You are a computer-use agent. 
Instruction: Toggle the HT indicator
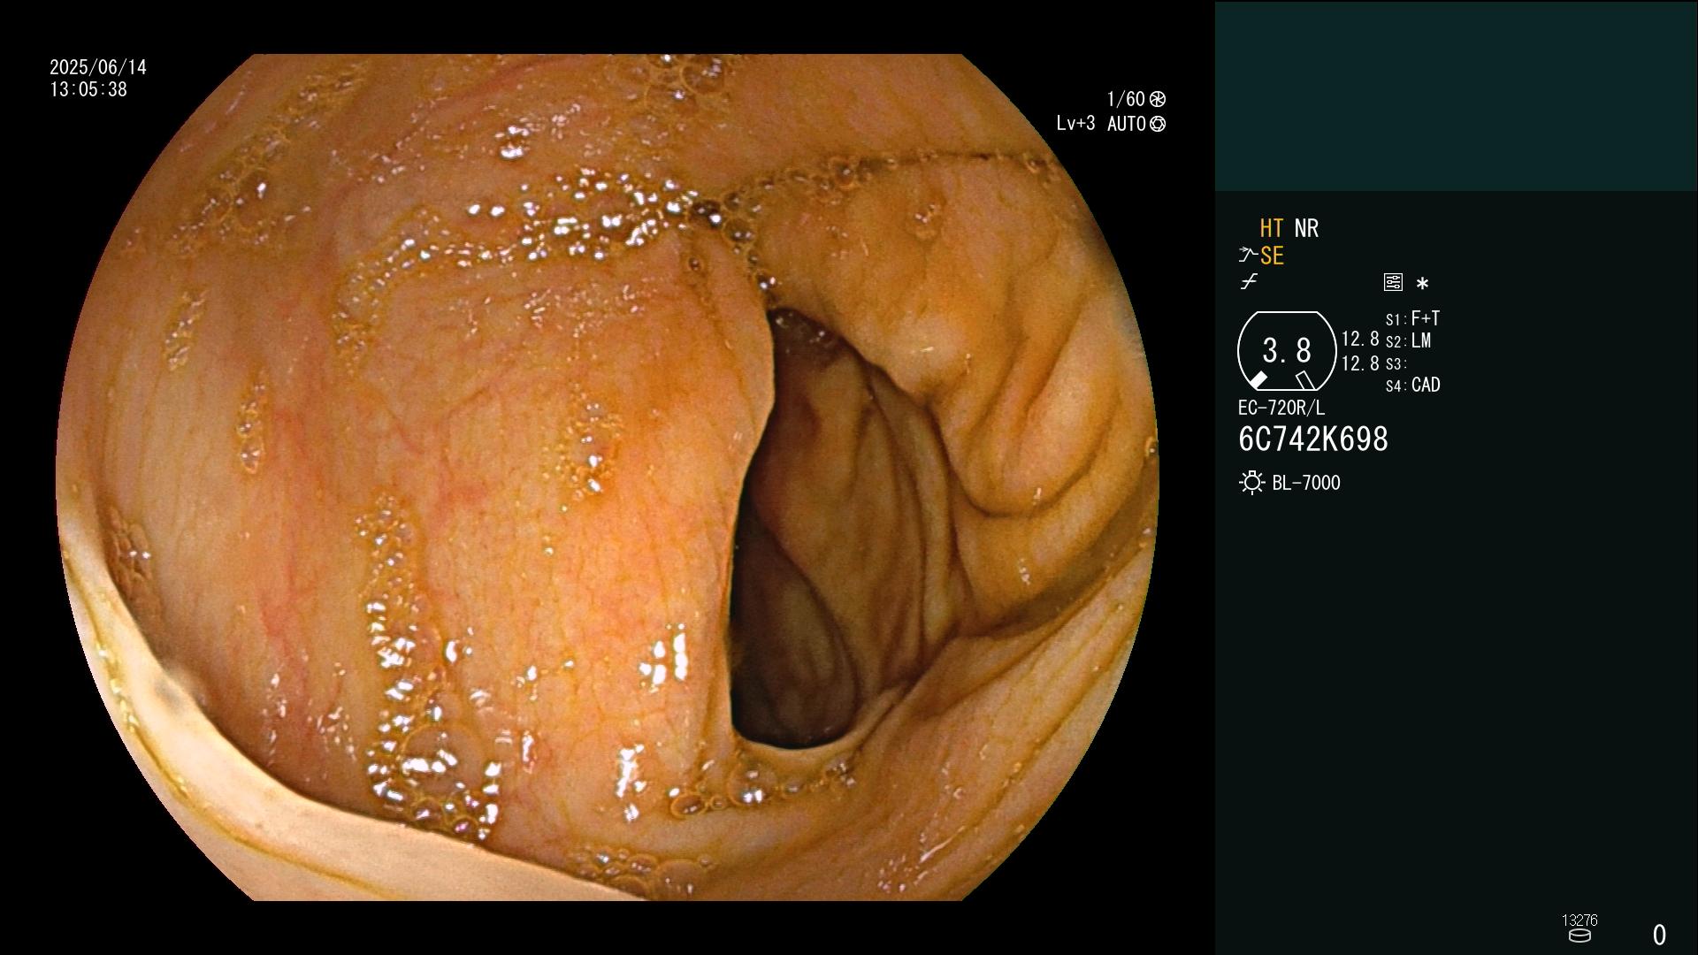1272,228
